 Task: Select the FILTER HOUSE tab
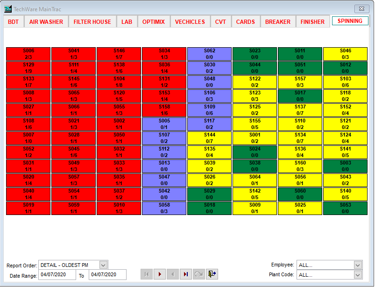click(92, 21)
